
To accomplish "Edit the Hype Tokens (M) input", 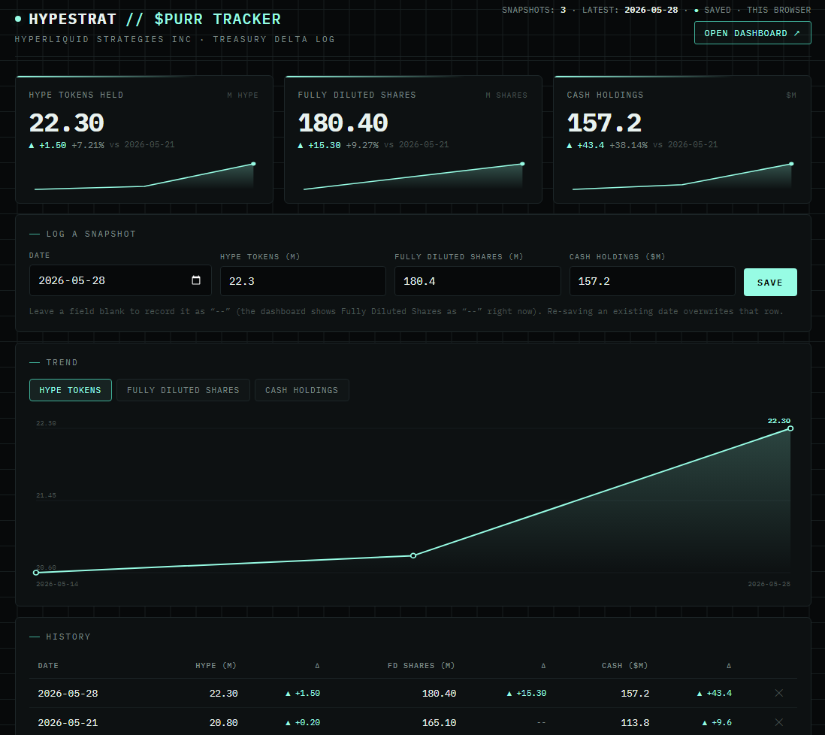I will coord(303,281).
